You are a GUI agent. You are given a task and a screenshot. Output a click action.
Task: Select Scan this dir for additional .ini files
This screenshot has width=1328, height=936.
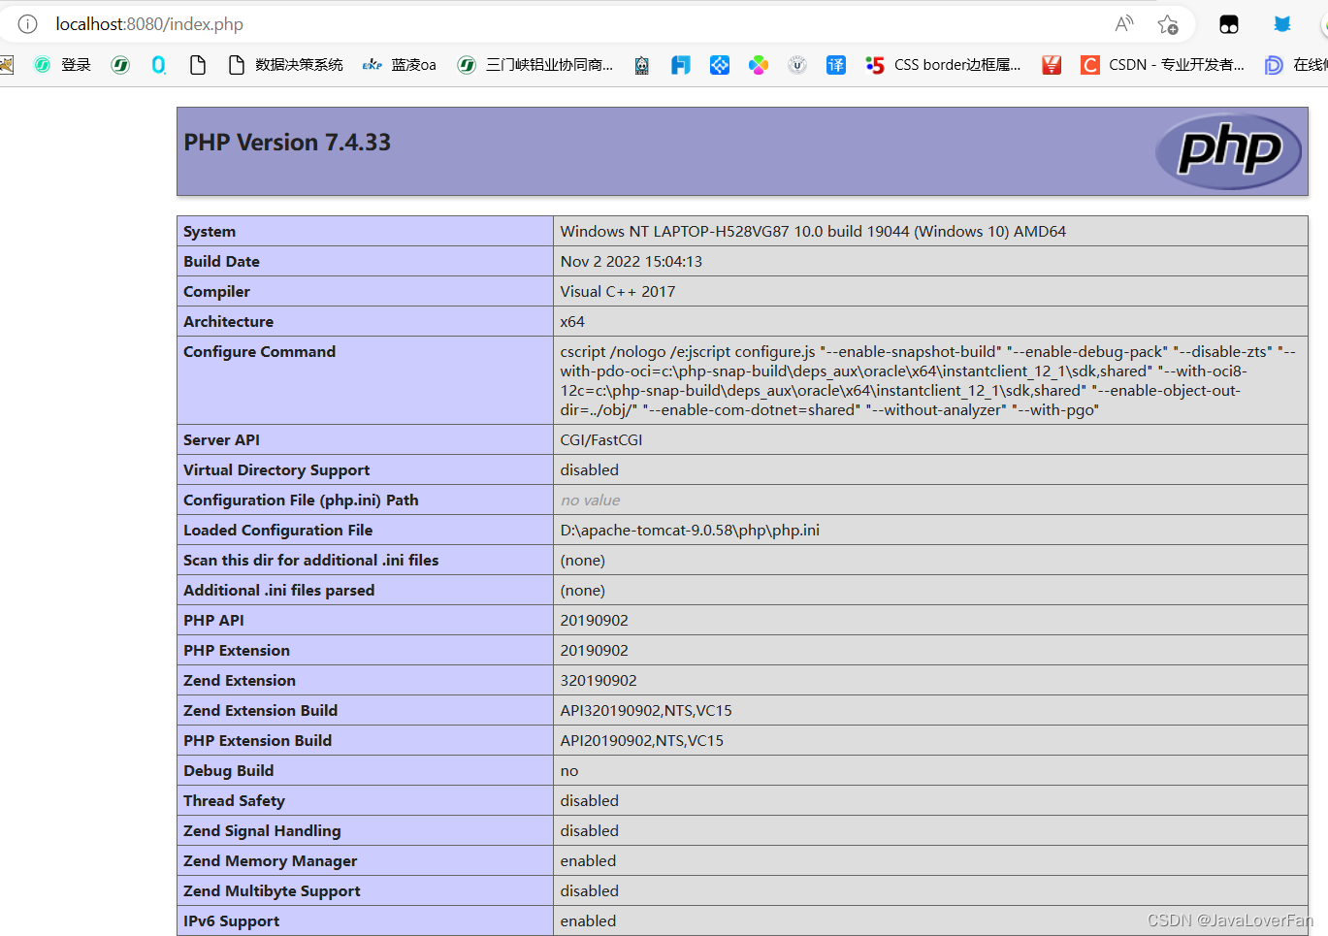(x=310, y=560)
